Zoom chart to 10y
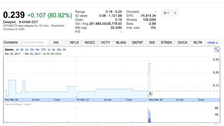This screenshot has height=126, width=224. pos(59,50)
